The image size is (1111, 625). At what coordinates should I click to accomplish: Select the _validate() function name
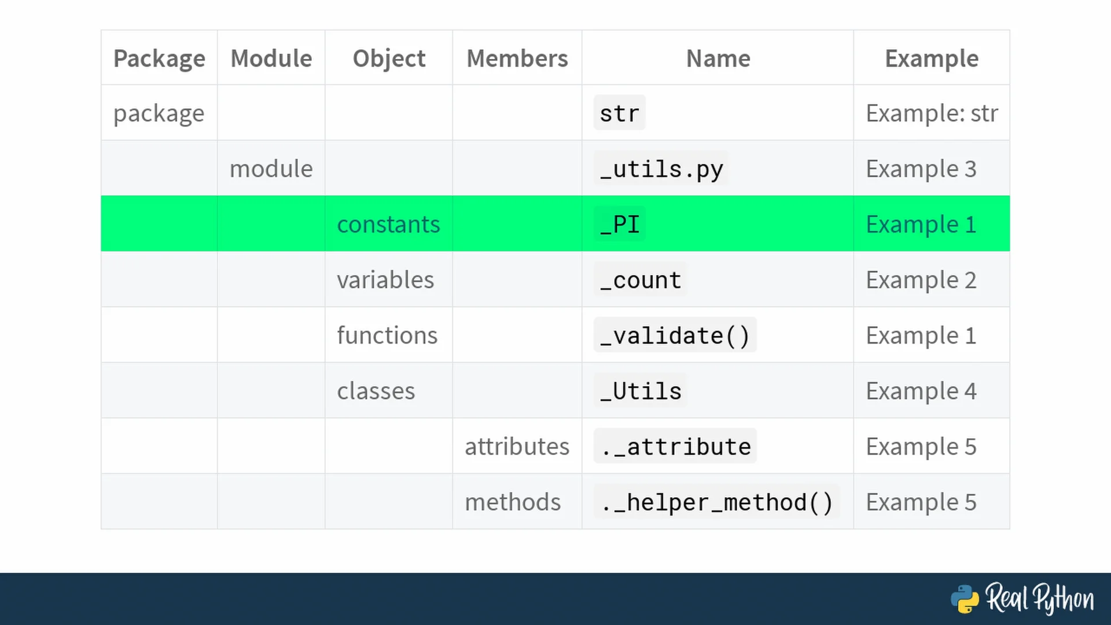point(675,336)
